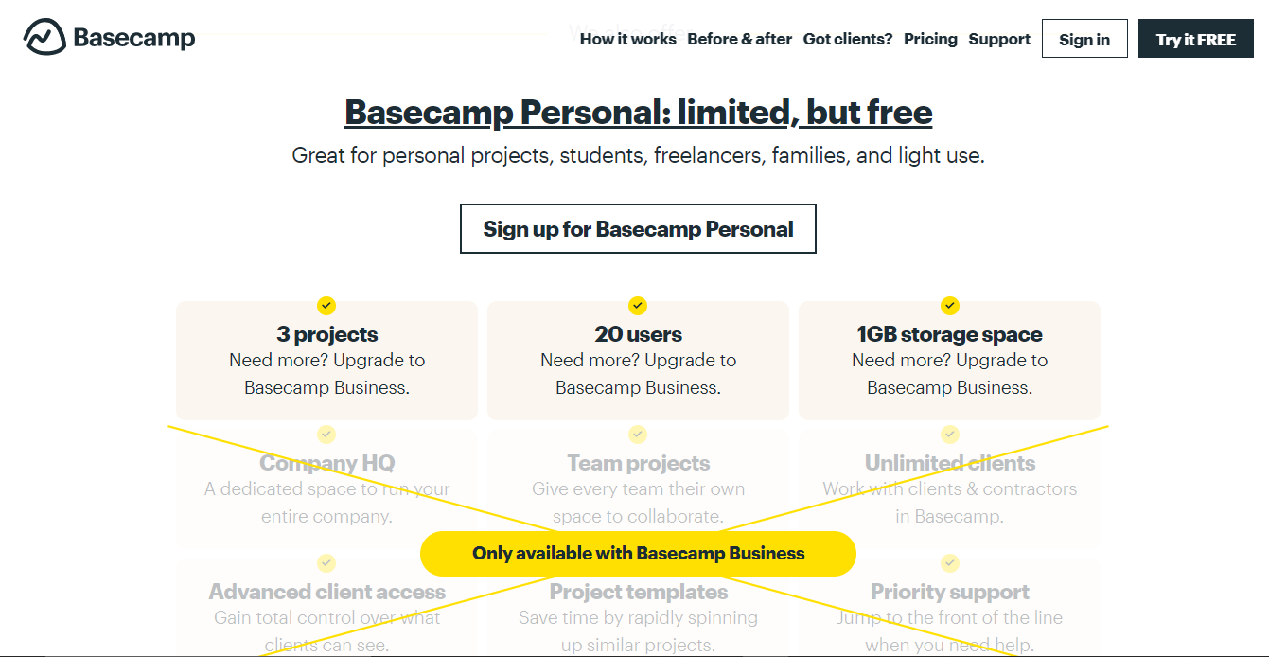The height and width of the screenshot is (657, 1269).
Task: Click the Basecamp logo icon
Action: pyautogui.click(x=44, y=38)
